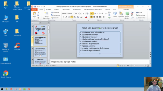Click the Redo icon in quick access toolbar
Image resolution: width=163 pixels, height=91 pixels.
42,7
